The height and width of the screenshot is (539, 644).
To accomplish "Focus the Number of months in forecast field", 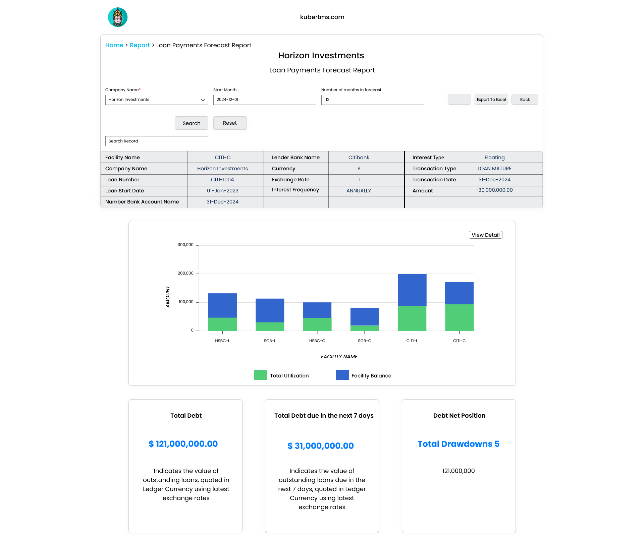I will coord(372,100).
